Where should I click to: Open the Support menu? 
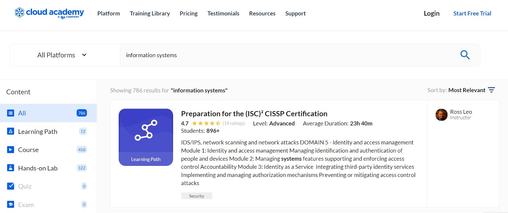pyautogui.click(x=295, y=13)
